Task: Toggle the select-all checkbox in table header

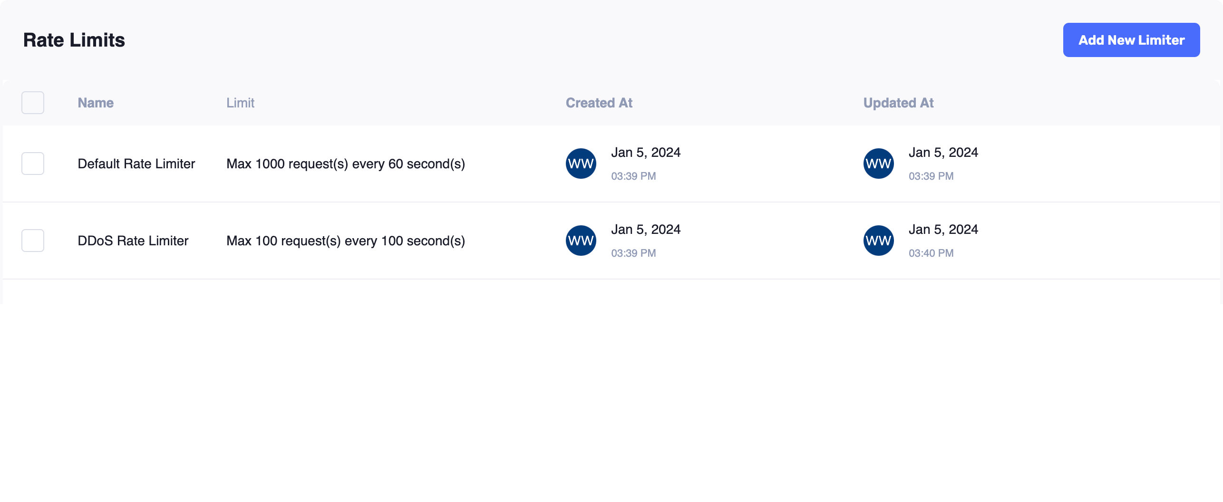Action: click(33, 103)
